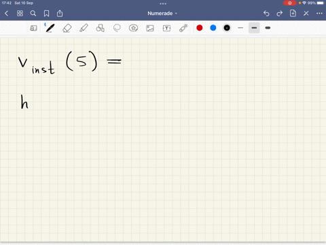
Task: Select the Shapes tool
Action: point(100,28)
